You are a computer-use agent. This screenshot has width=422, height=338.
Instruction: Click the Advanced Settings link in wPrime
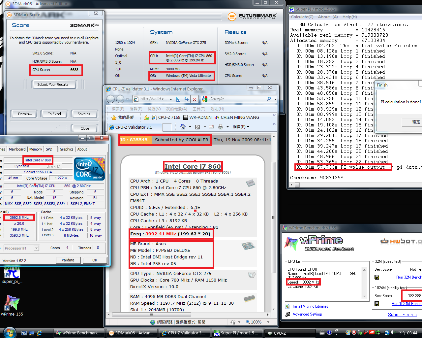[308, 314]
